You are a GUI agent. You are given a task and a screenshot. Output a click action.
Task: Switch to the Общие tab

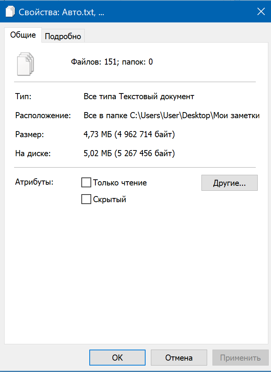tap(23, 35)
